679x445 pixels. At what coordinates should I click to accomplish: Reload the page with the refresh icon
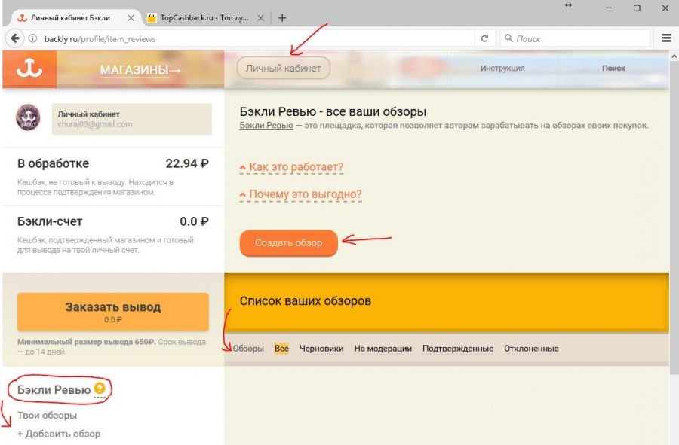coord(484,38)
